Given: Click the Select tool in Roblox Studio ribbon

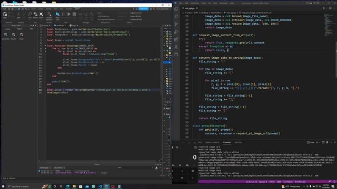Looking at the screenshot, I should pyautogui.click(x=41, y=15).
